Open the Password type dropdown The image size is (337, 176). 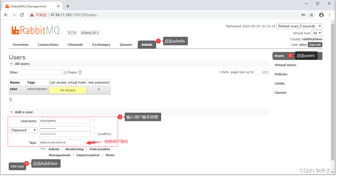click(24, 131)
